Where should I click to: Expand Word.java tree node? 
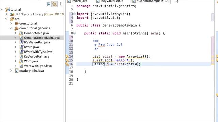[15, 61]
